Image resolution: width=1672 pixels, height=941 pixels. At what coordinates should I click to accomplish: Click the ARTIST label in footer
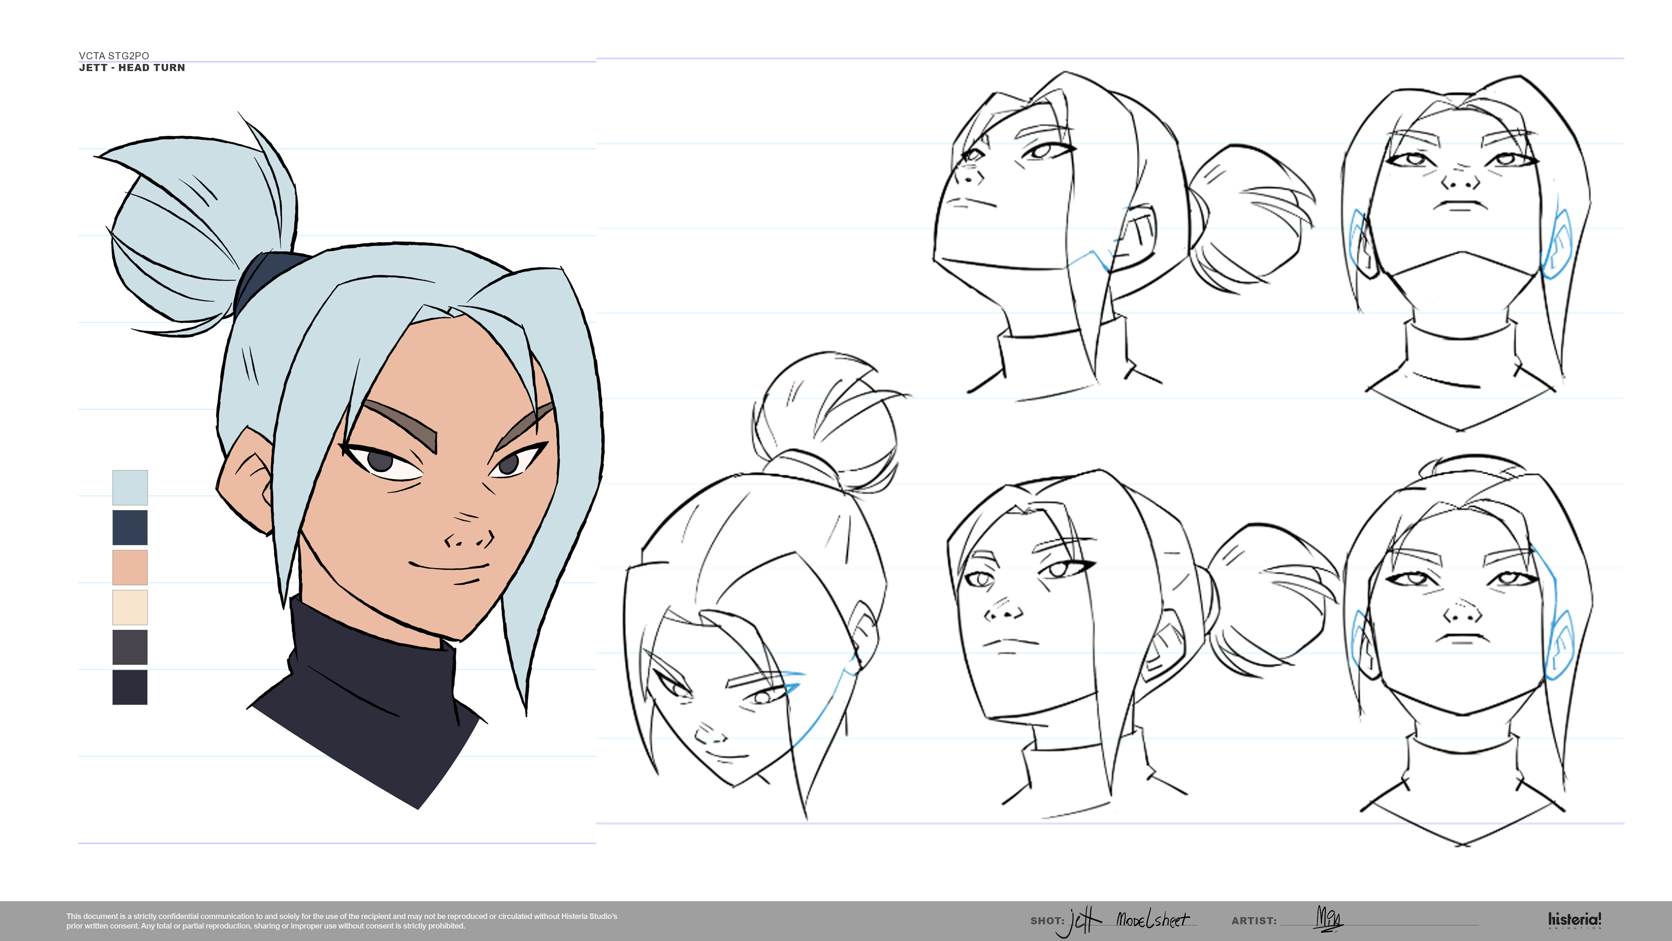click(x=1254, y=921)
